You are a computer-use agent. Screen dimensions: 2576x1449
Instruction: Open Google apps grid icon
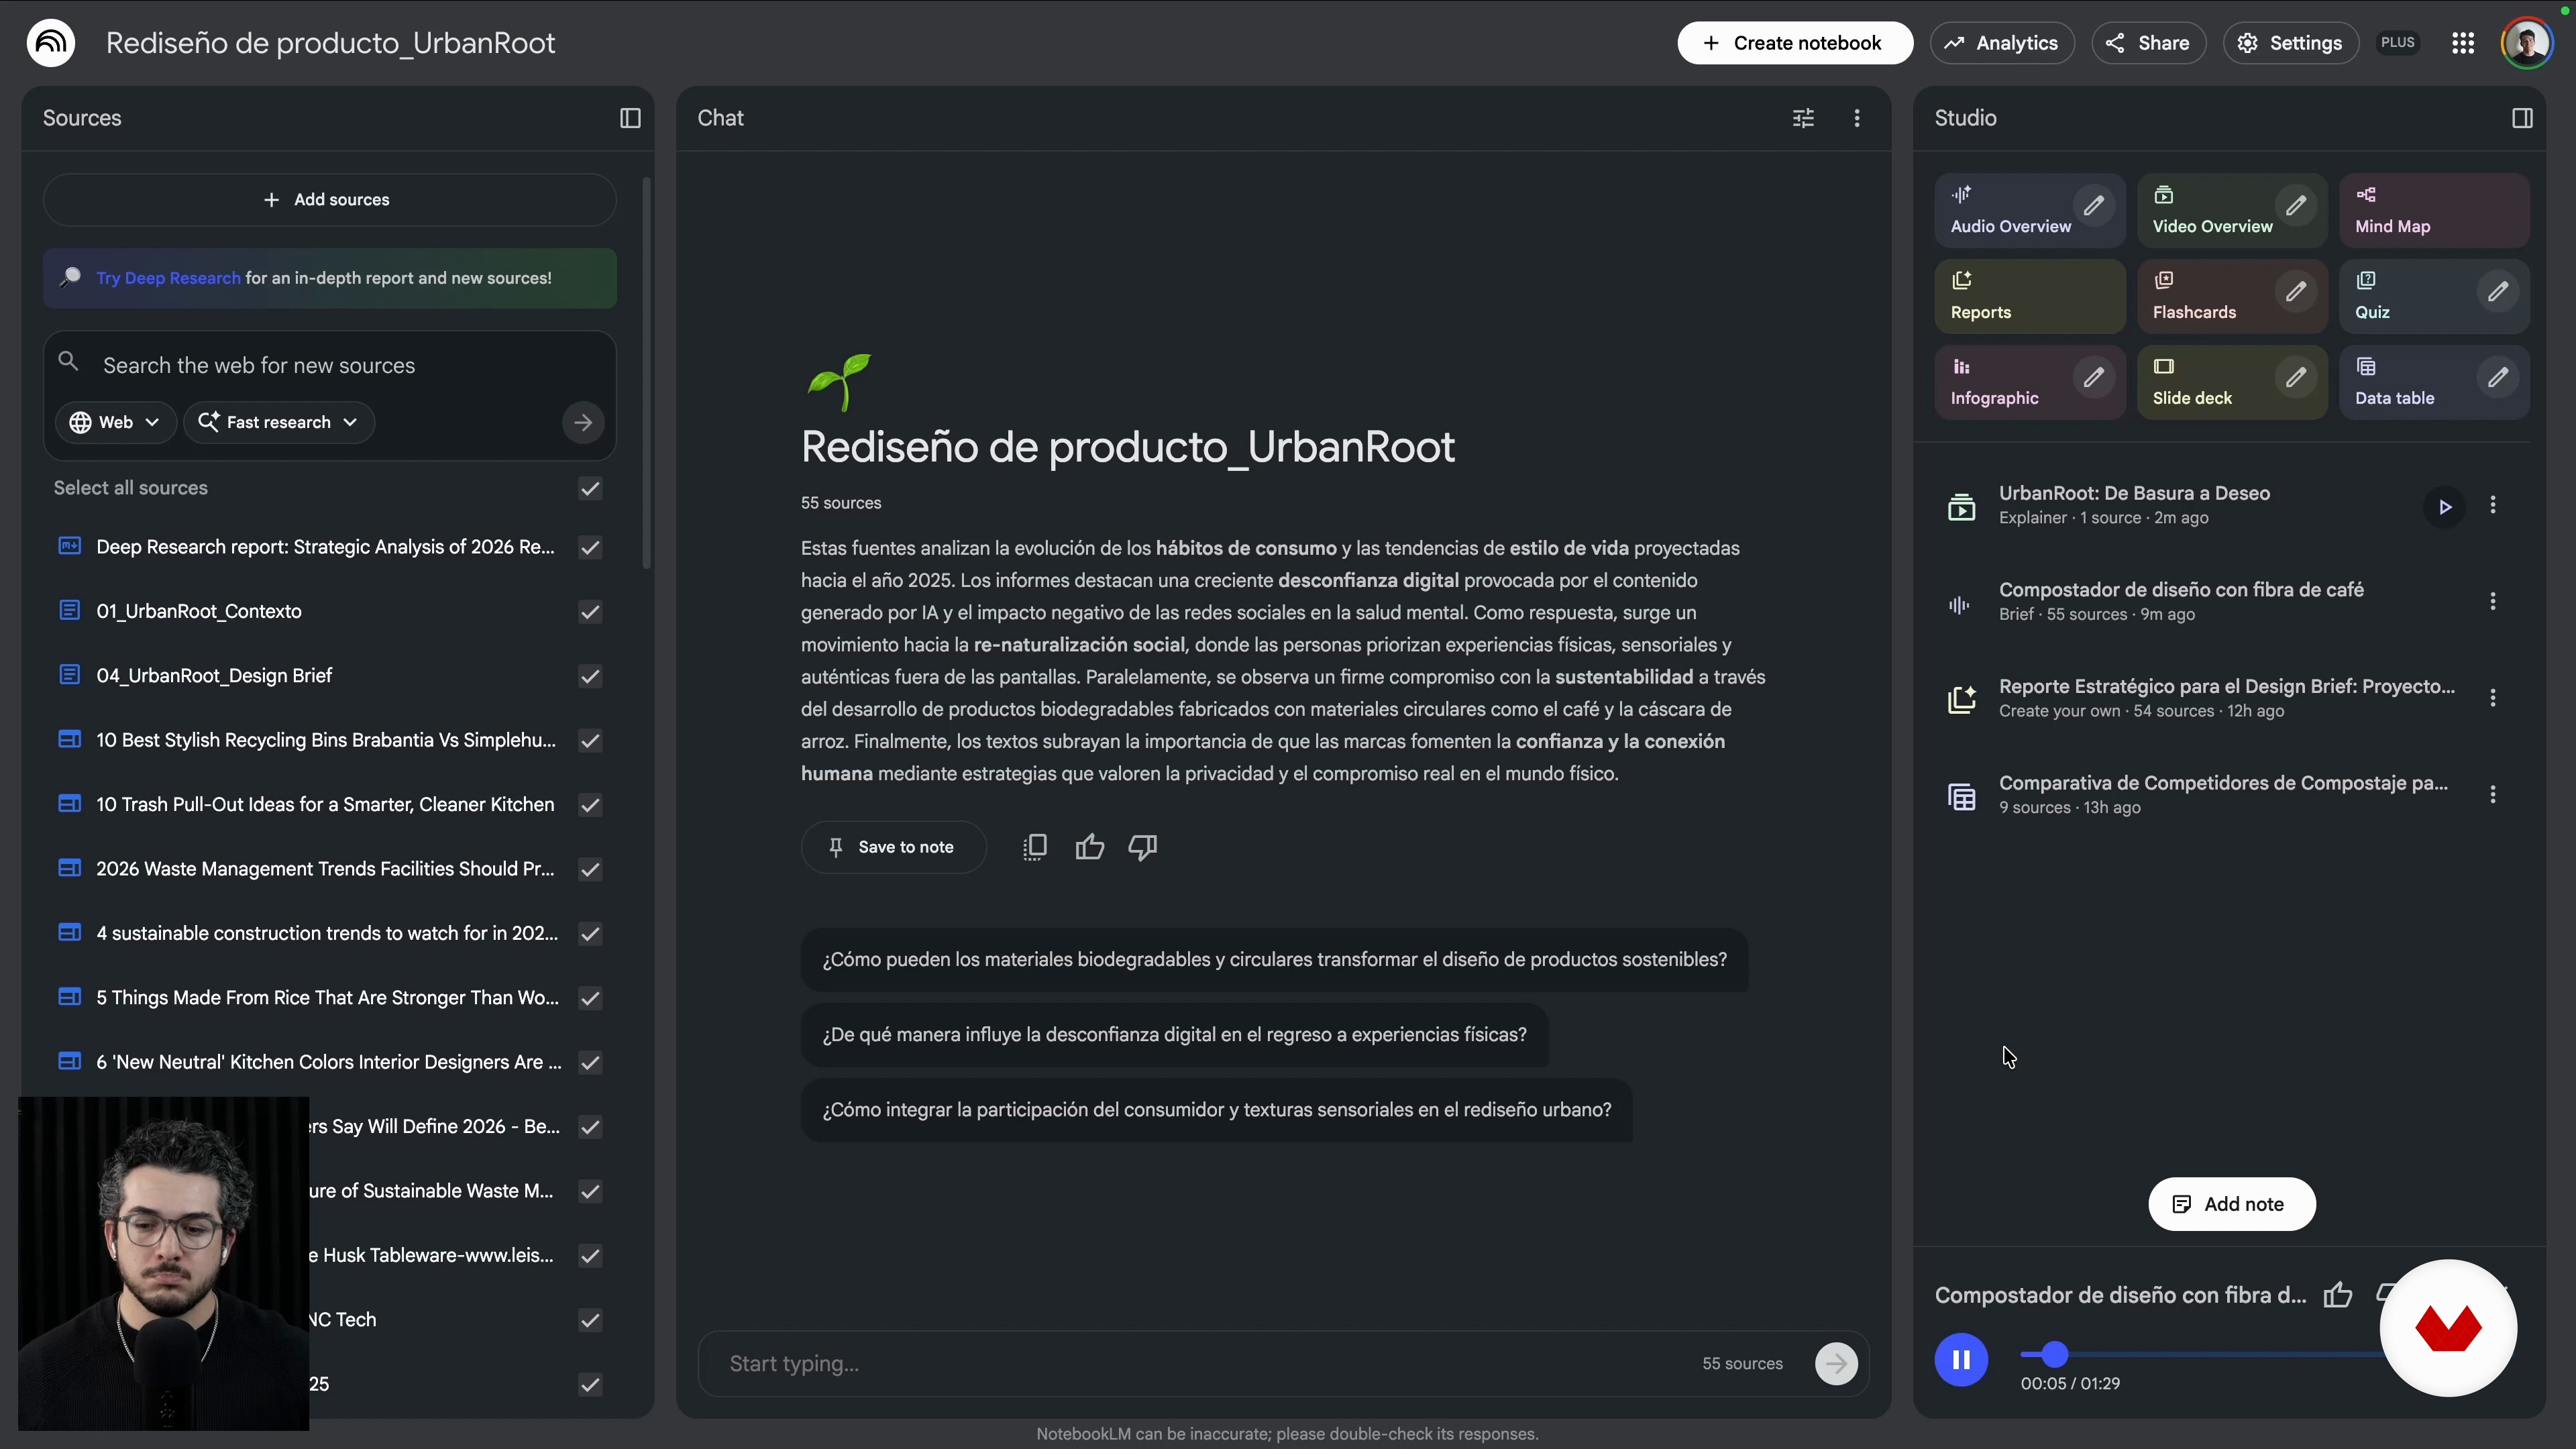pos(2463,43)
